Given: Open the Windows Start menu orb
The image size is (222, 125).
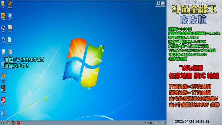Looking at the screenshot, I should coord(2,123).
